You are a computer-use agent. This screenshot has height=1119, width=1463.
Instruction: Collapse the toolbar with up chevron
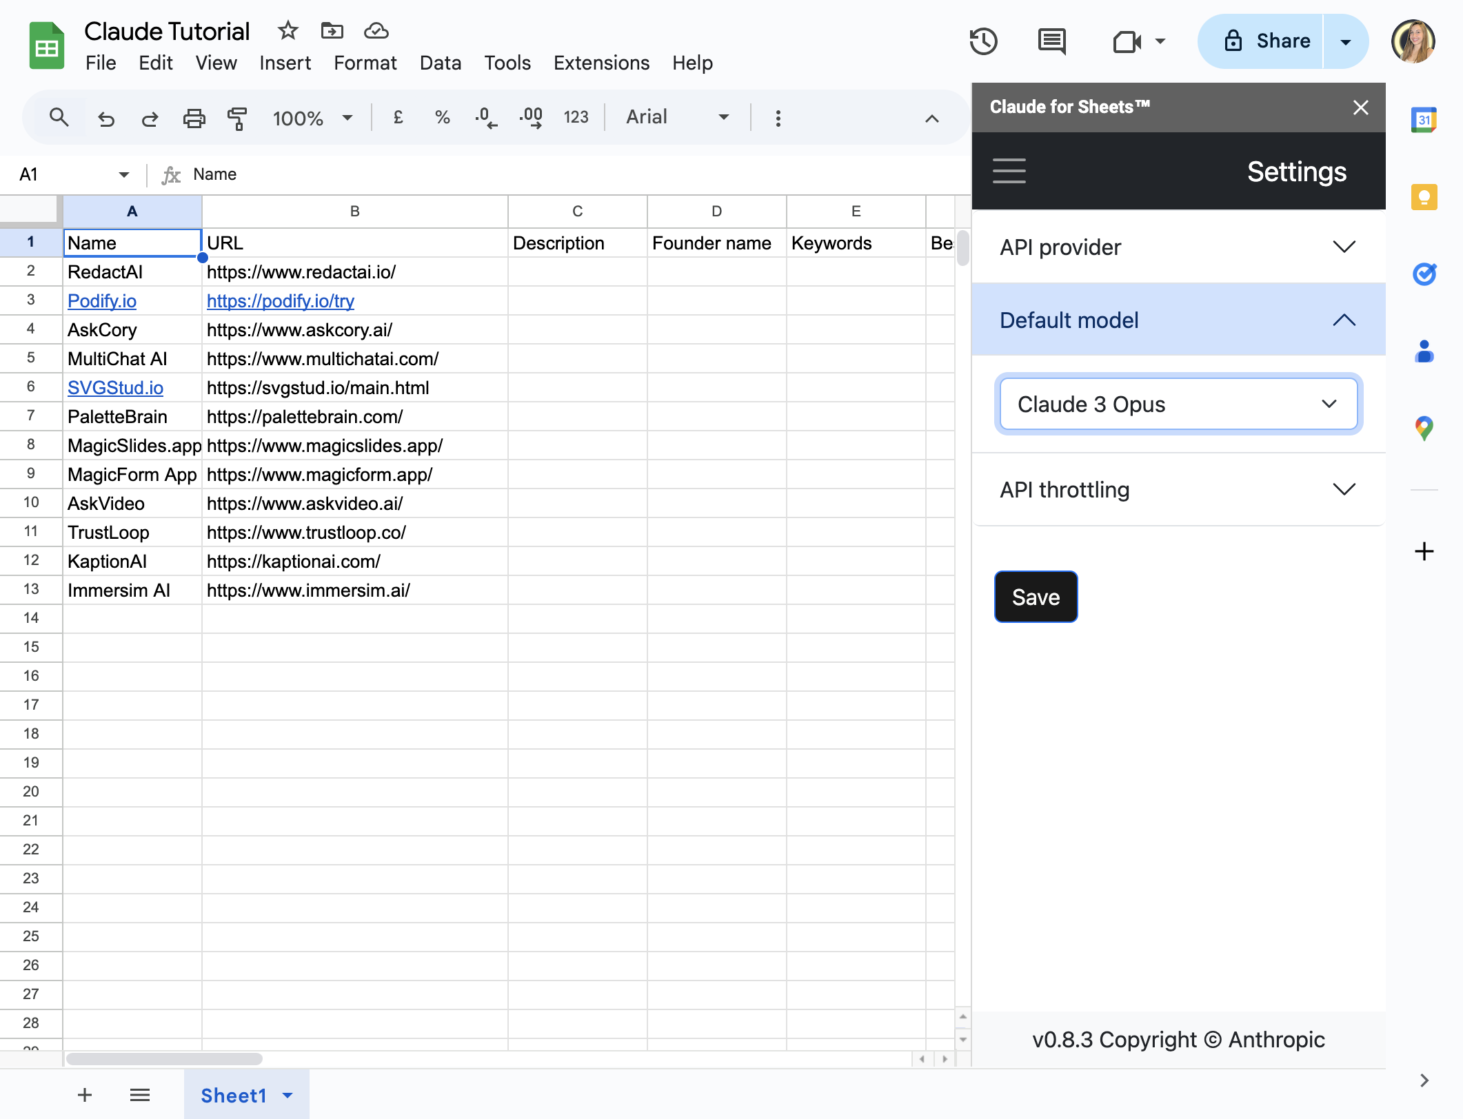pos(931,119)
